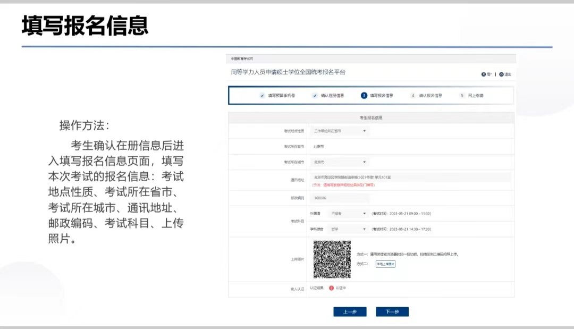The height and width of the screenshot is (329, 574).
Task: Open the 外国语 subject dropdown
Action: pyautogui.click(x=348, y=214)
